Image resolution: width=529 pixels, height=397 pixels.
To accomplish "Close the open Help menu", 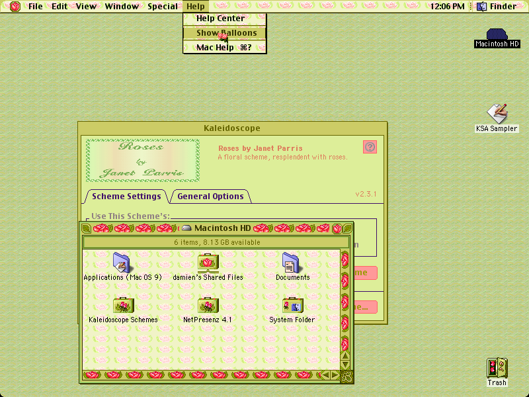I will tap(196, 7).
